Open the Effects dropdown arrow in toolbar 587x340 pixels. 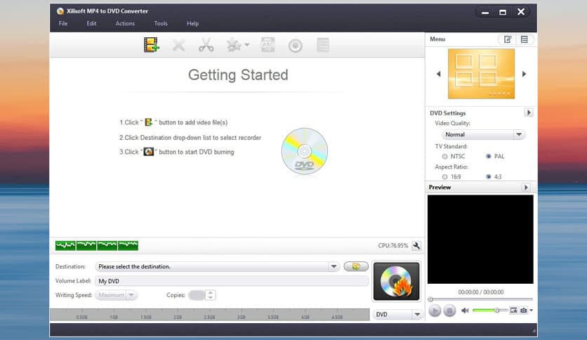[x=247, y=45]
